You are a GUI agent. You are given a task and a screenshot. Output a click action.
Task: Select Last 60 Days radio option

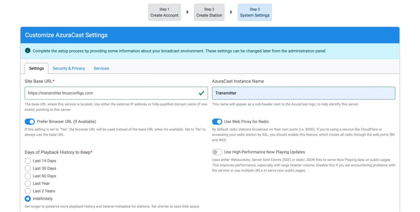click(x=27, y=176)
